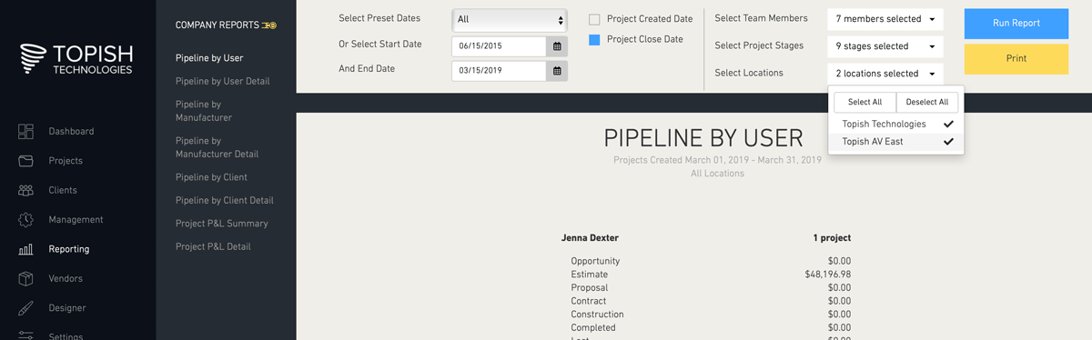This screenshot has width=1092, height=340.
Task: Deselect Topish AV East location
Action: [x=896, y=142]
